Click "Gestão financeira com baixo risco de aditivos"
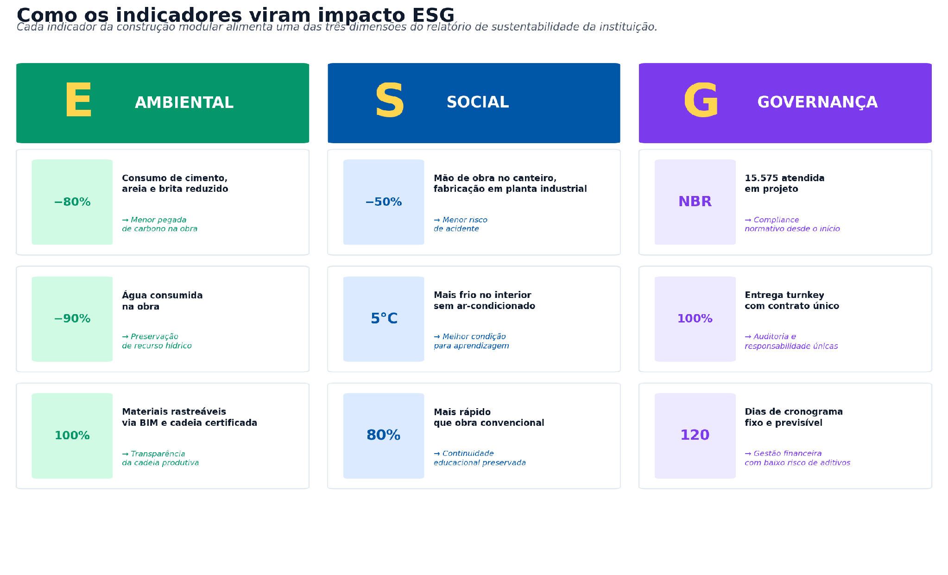This screenshot has height=575, width=948. [x=797, y=458]
